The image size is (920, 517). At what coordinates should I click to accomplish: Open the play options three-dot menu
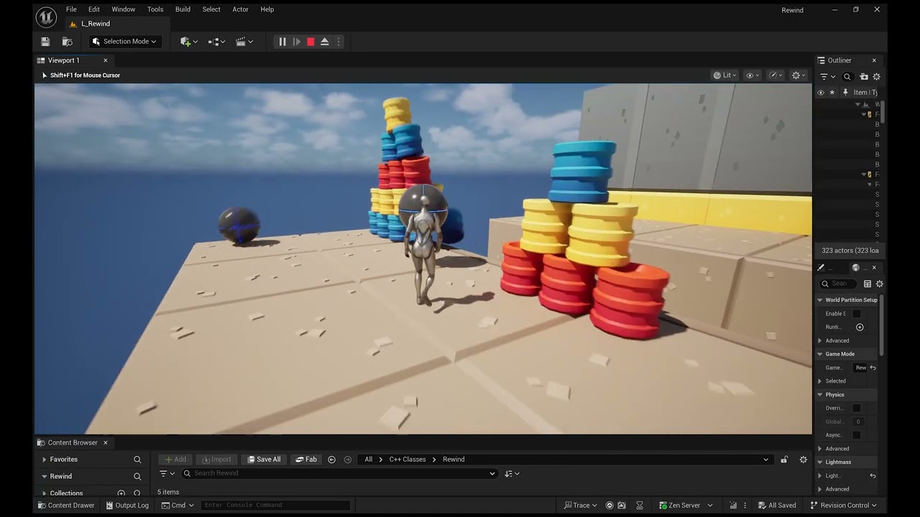pyautogui.click(x=339, y=42)
